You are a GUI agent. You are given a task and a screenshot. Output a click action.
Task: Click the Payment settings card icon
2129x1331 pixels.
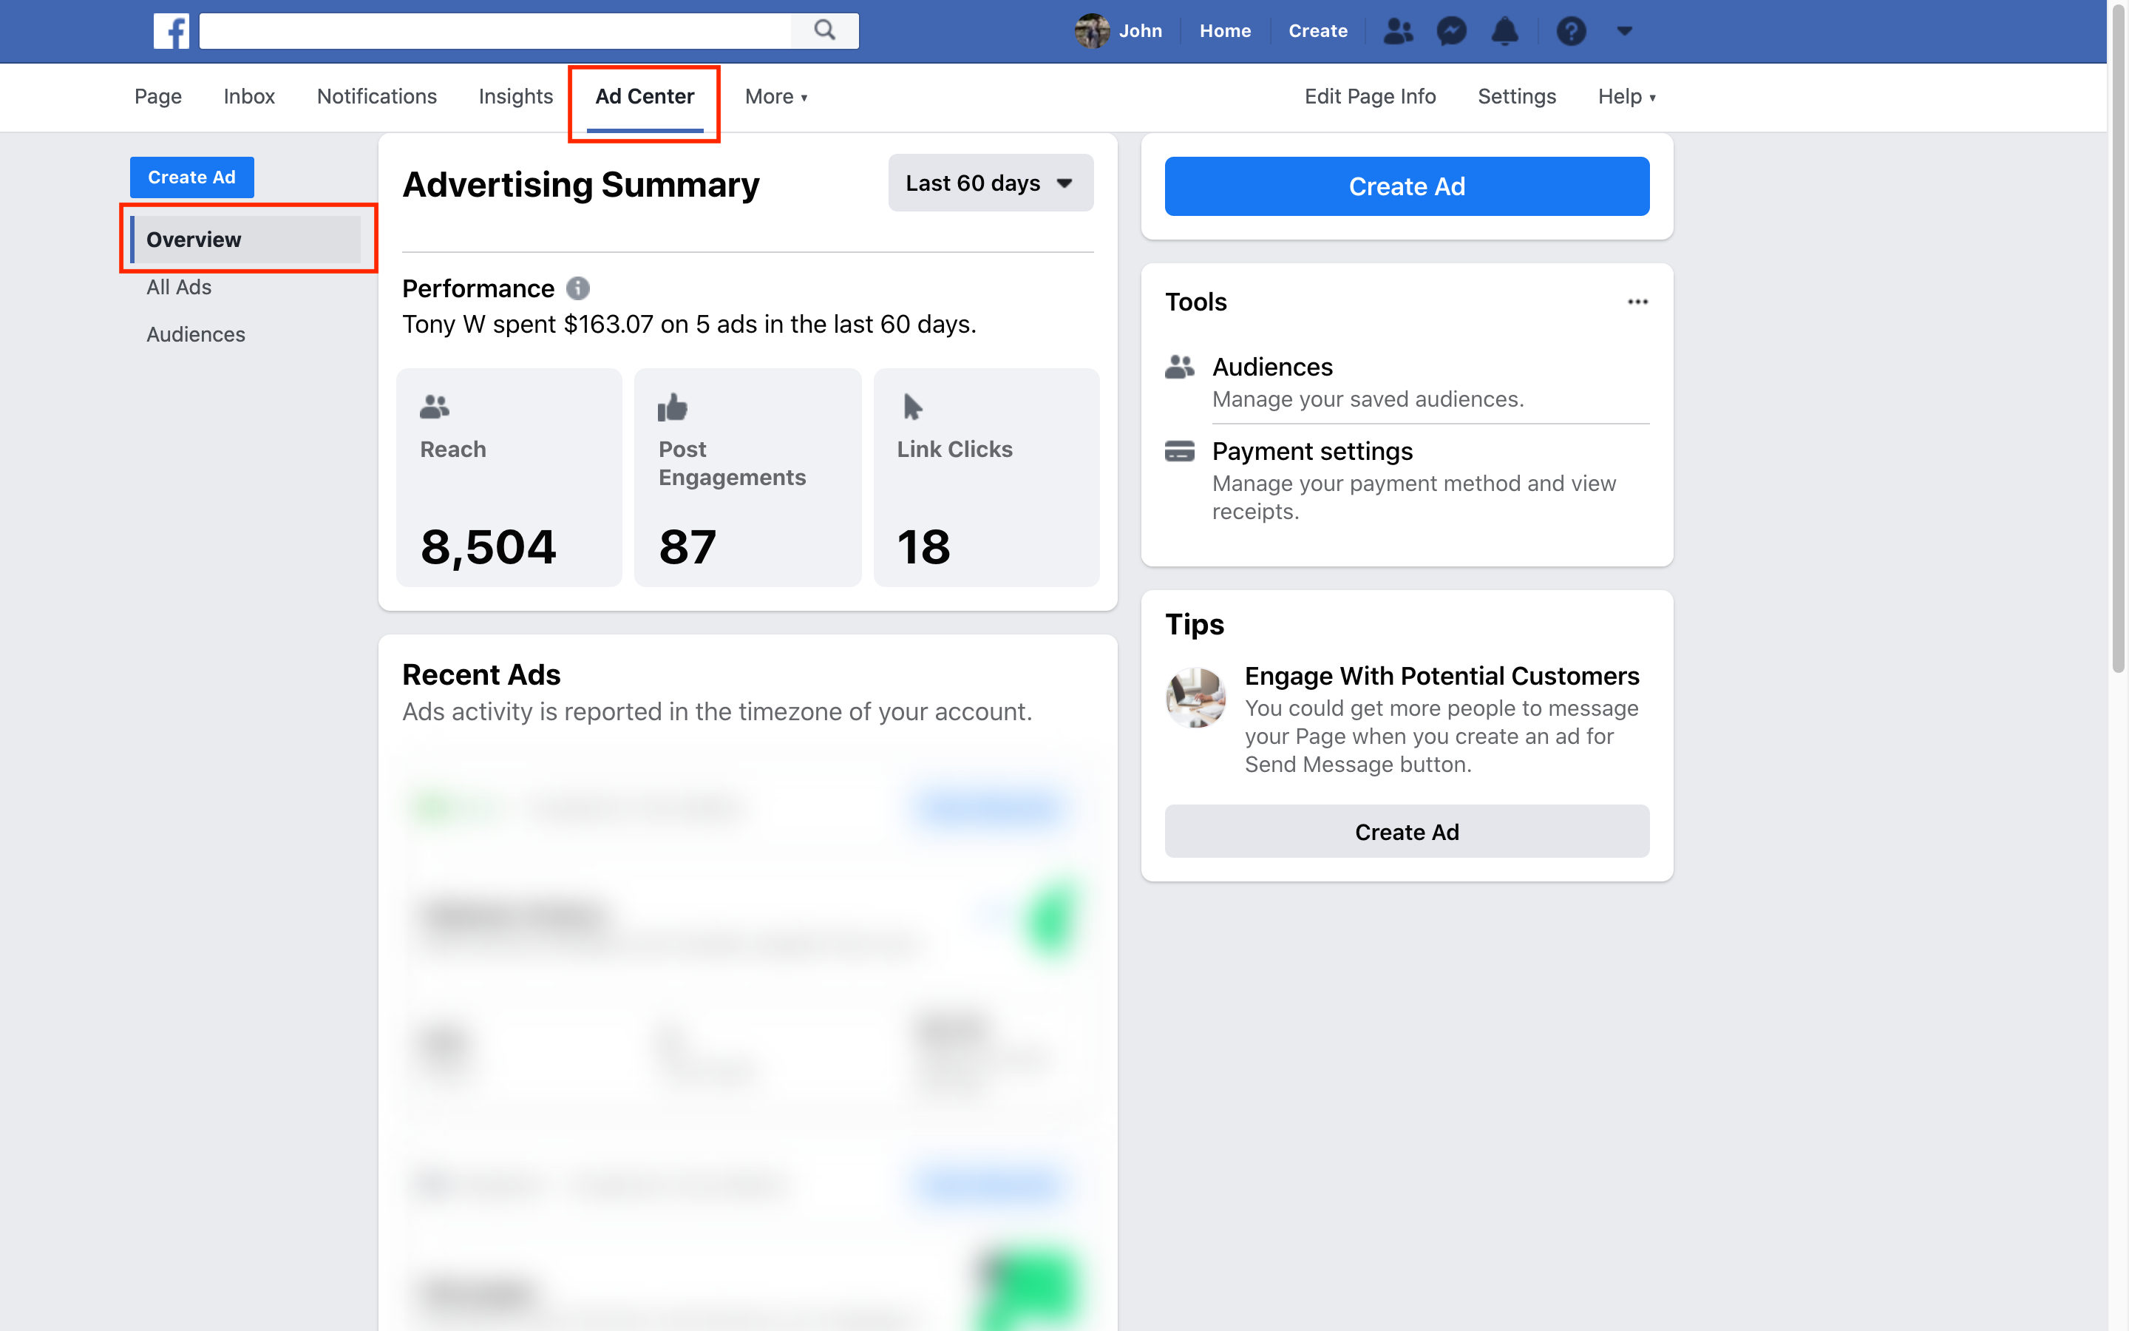tap(1180, 452)
